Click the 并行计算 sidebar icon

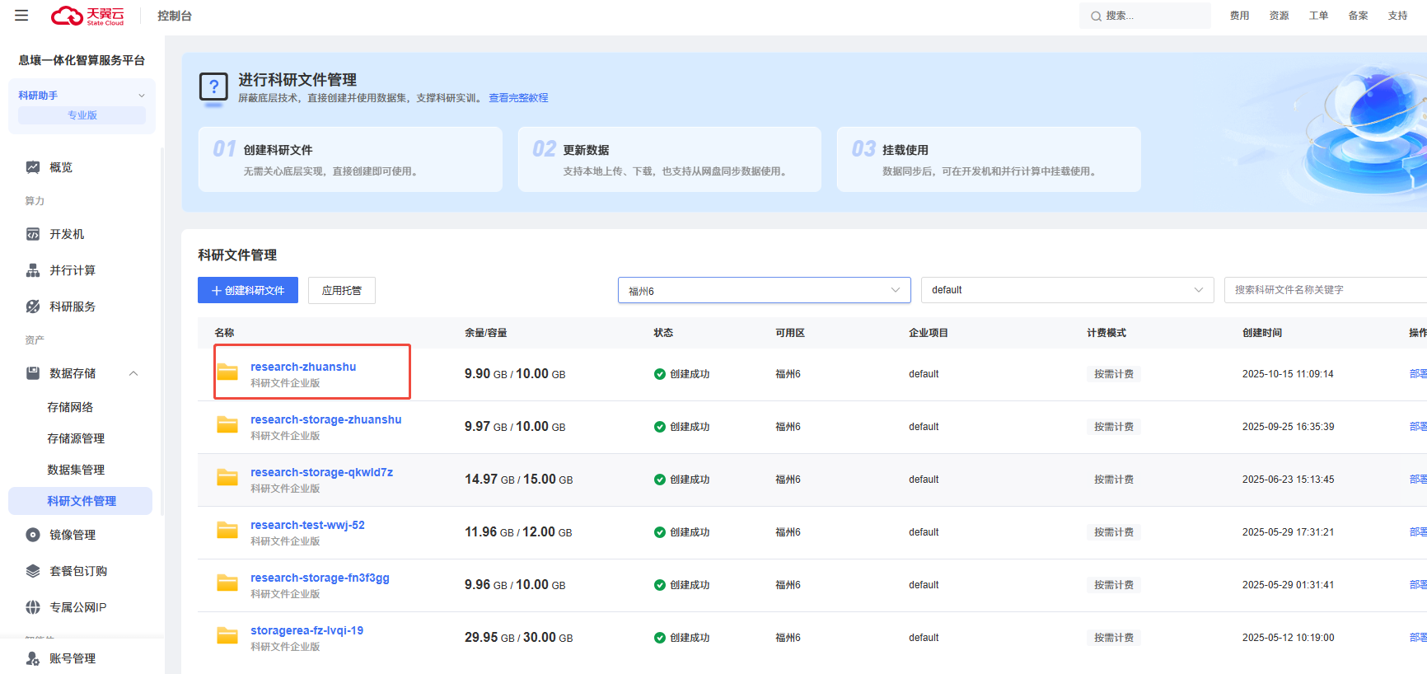point(33,270)
